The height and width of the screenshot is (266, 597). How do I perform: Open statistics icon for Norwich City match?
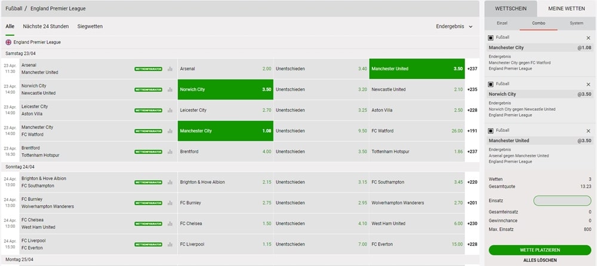tap(170, 90)
